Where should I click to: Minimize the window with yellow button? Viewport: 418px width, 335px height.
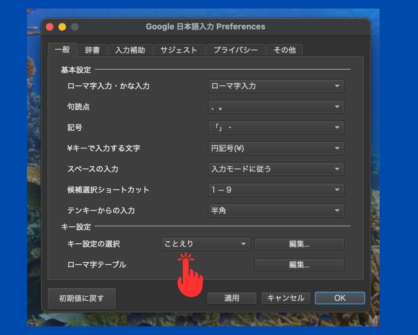click(62, 27)
